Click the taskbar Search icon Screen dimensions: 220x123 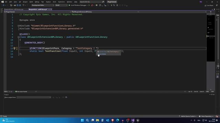(x=87, y=120)
